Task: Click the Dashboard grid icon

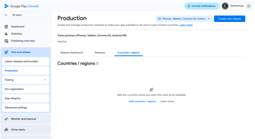Action: pyautogui.click(x=6, y=27)
